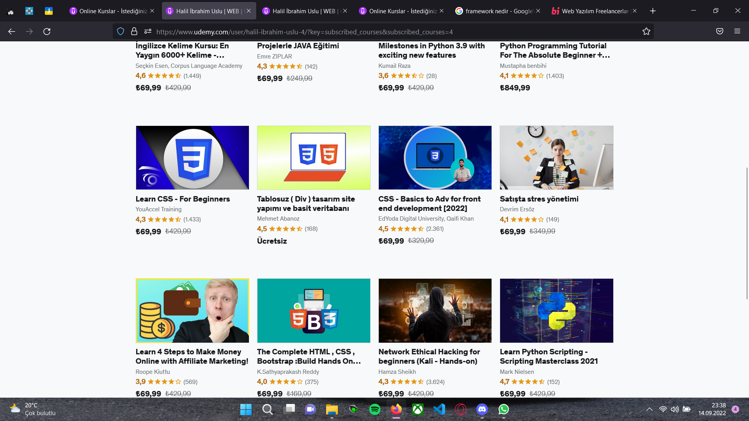Go back to the previous page
This screenshot has height=421, width=749.
12,32
